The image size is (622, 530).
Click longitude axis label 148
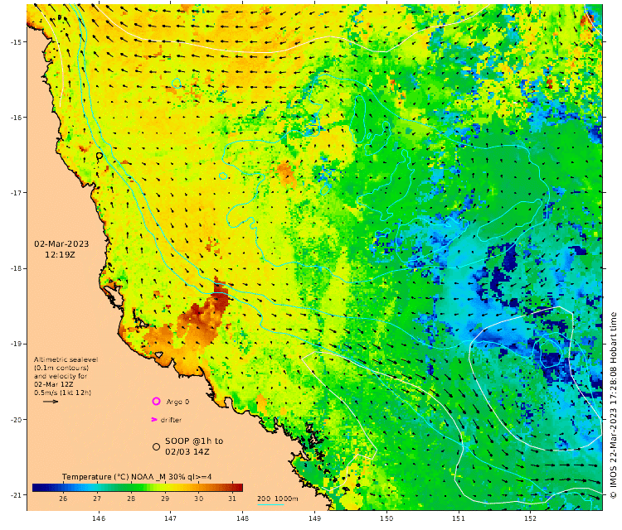coord(242,518)
